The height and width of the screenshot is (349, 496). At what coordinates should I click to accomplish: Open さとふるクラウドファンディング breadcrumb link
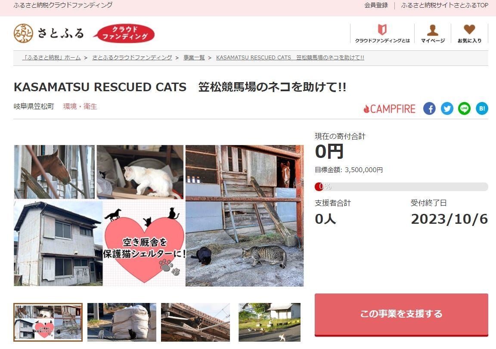[x=132, y=58]
